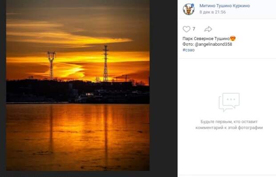276x177 pixels.
Task: Click the heart-eyes emoji in the caption
Action: pyautogui.click(x=233, y=39)
